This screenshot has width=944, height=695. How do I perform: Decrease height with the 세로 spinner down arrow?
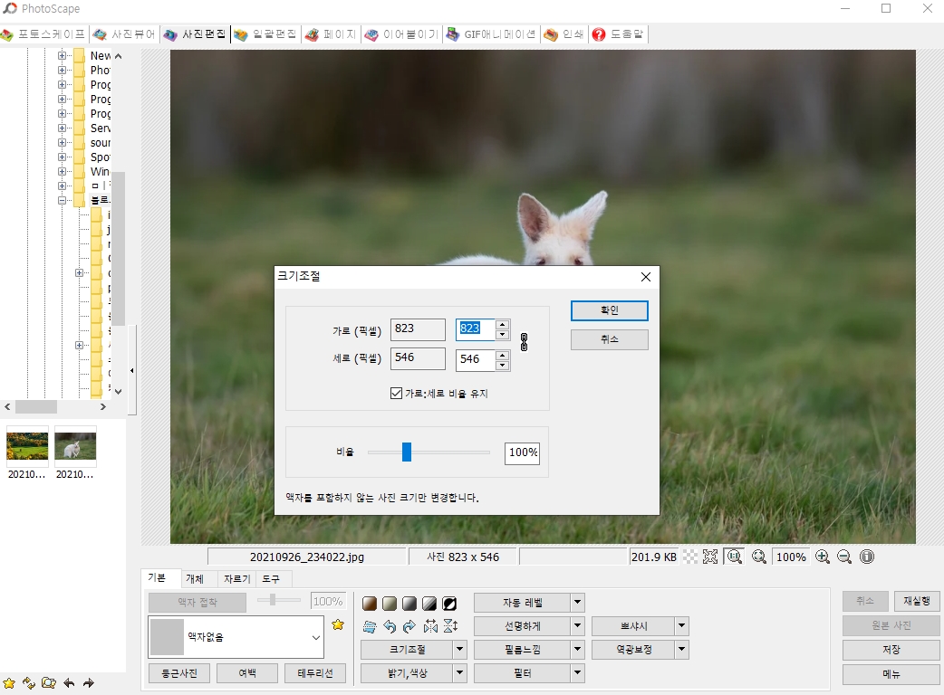pos(503,366)
